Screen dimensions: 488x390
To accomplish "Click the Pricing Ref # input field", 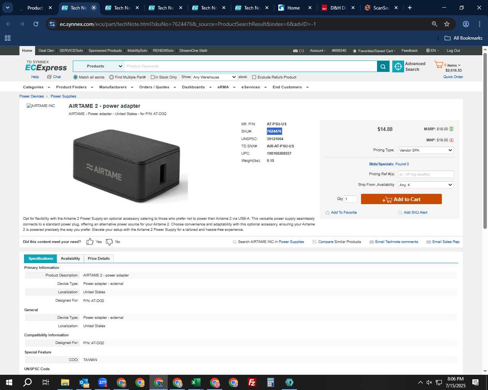I will [426, 174].
